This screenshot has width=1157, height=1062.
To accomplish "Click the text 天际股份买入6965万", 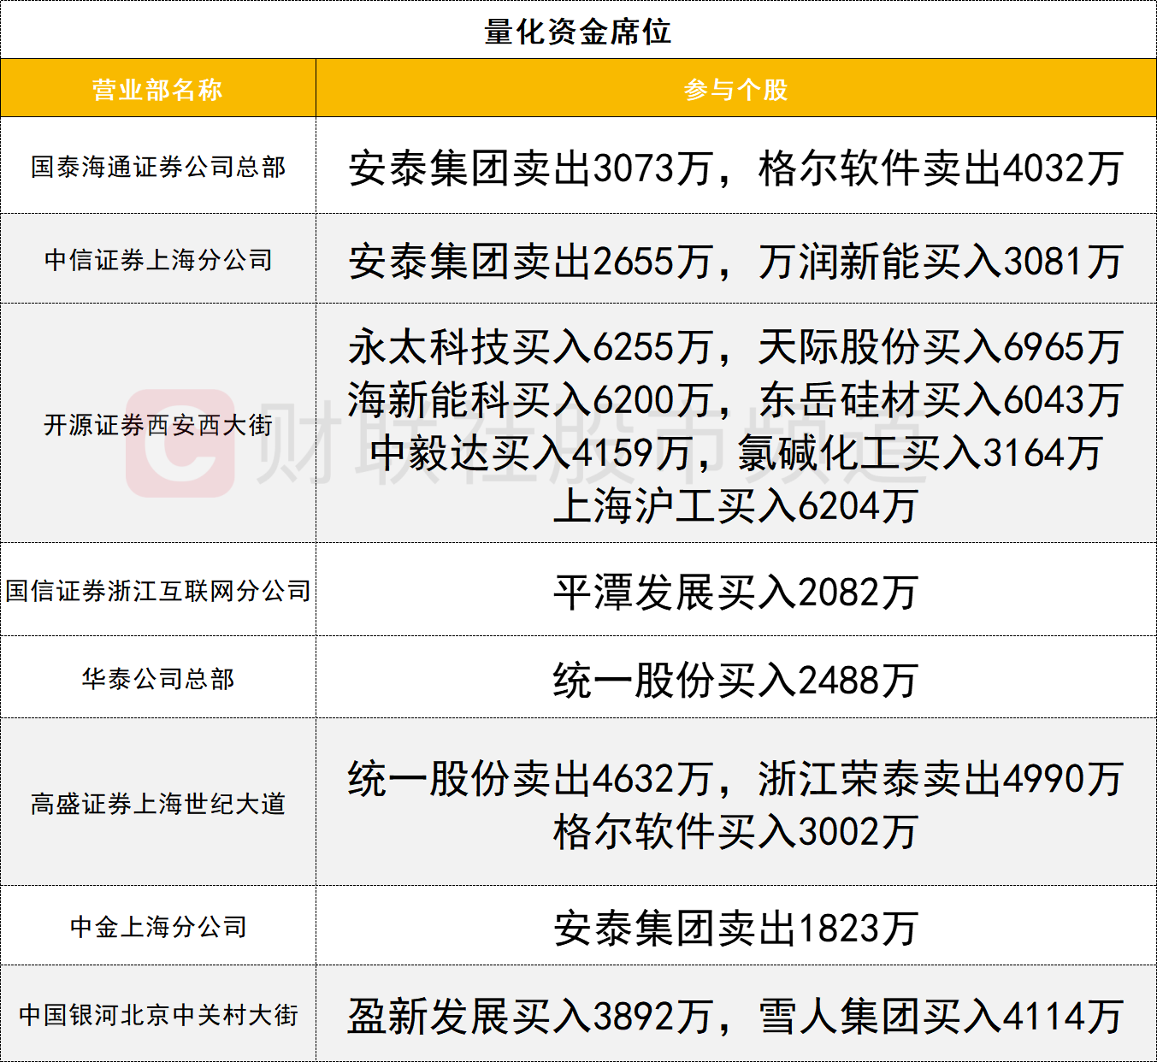I will [941, 347].
